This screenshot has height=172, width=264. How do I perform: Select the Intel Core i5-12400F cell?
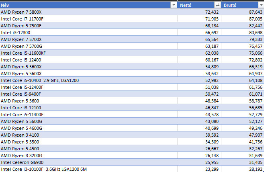[x=88, y=87]
